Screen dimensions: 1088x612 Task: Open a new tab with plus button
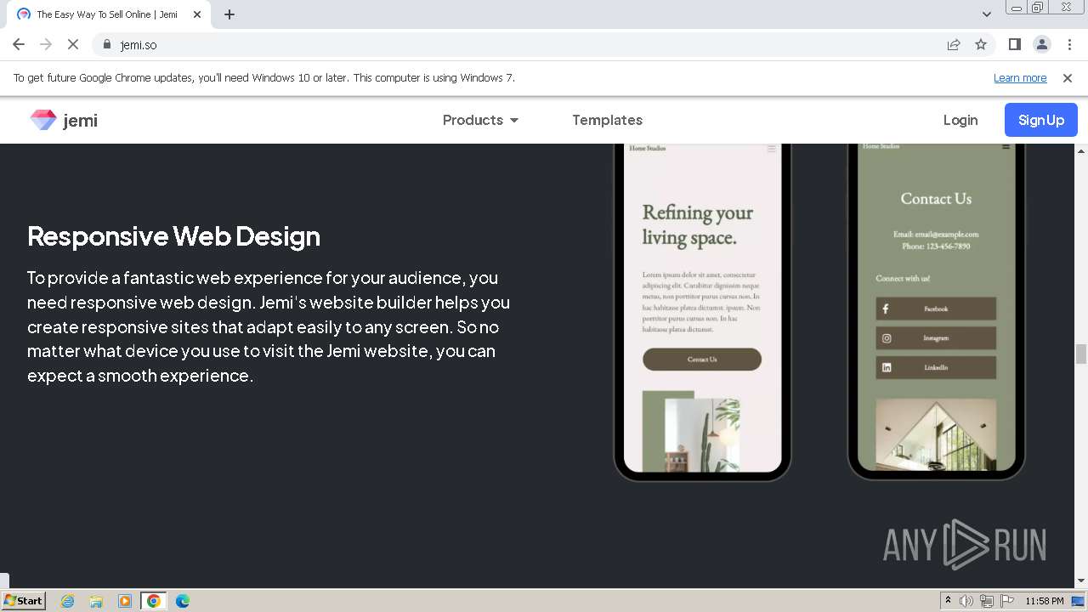pos(229,14)
